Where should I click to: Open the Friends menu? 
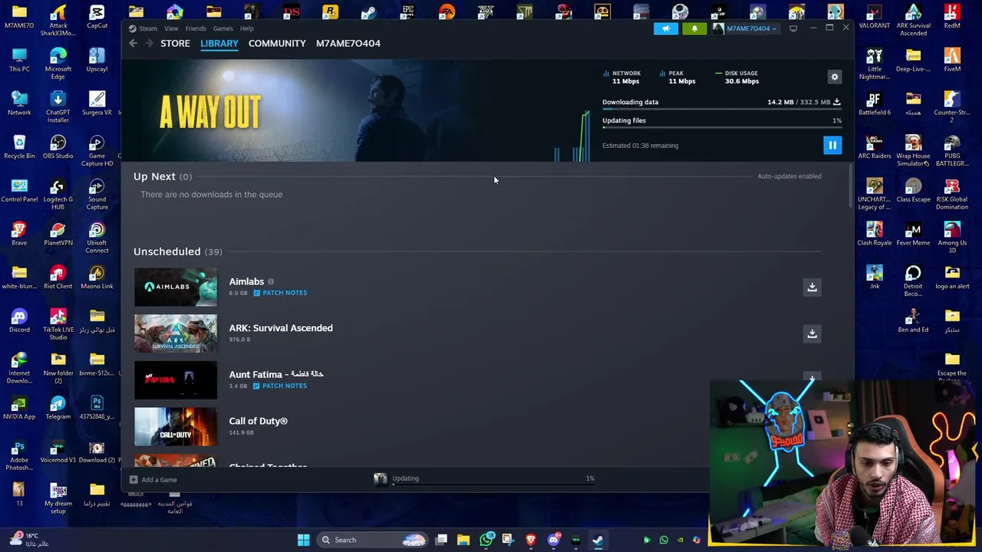click(196, 28)
